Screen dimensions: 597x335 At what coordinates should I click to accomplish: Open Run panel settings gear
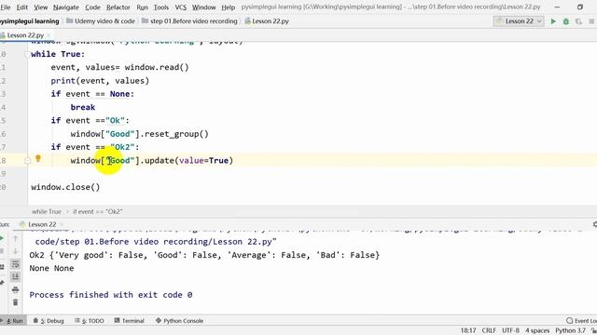595,224
